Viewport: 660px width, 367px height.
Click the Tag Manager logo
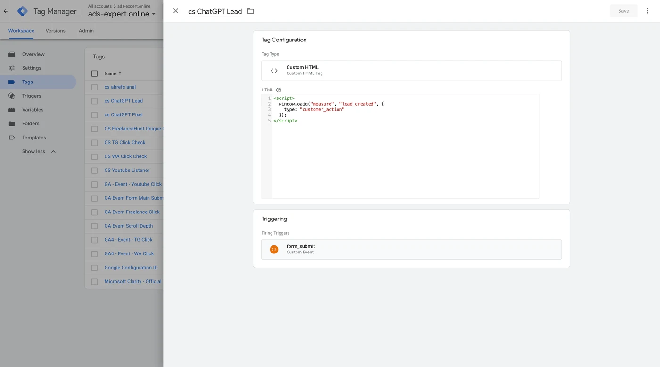click(23, 11)
